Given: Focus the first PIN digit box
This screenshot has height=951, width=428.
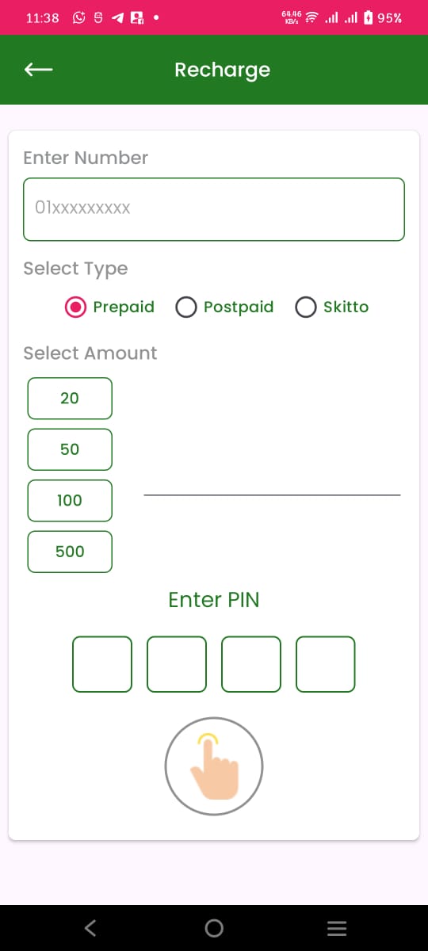Looking at the screenshot, I should [x=102, y=664].
